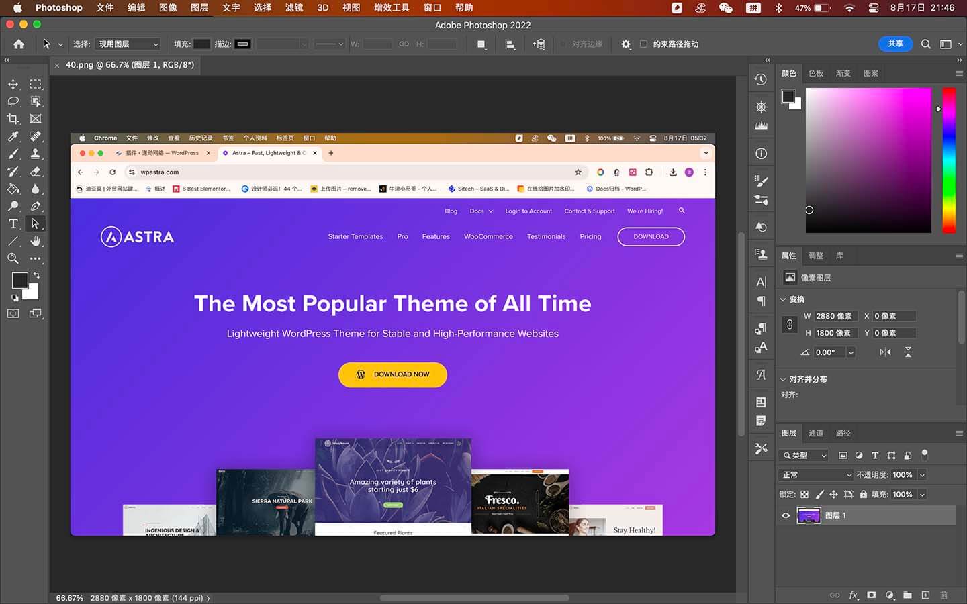Select the Move tool
This screenshot has height=604, width=967.
(x=13, y=84)
